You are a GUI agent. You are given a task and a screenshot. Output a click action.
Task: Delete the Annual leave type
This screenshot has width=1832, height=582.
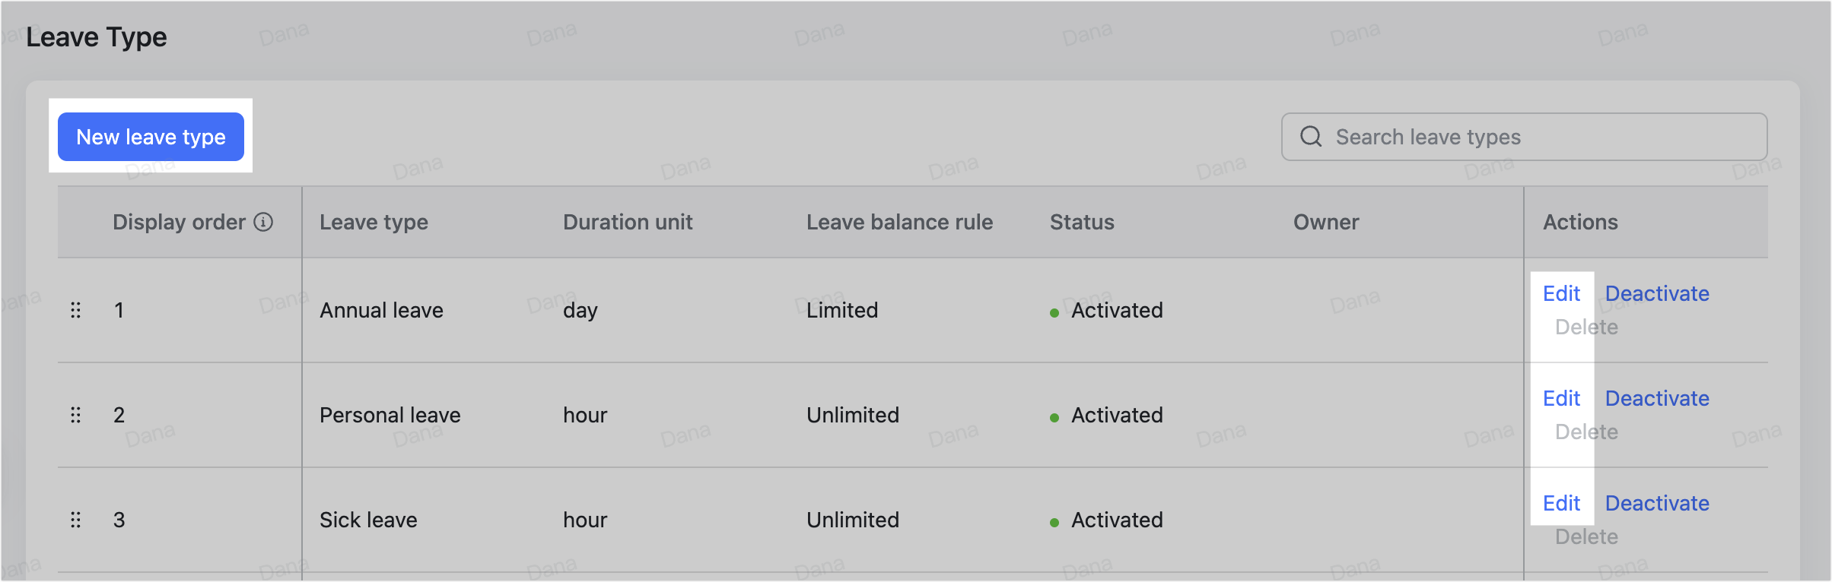(x=1586, y=327)
